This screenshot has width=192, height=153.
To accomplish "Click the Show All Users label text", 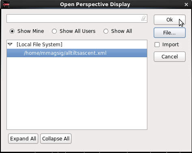I will coord(78,31).
